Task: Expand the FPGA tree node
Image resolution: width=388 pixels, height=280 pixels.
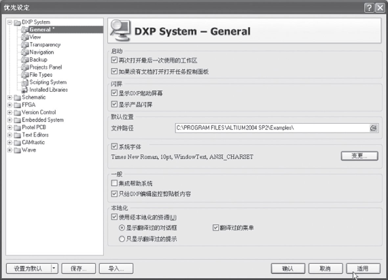Action: (10, 105)
